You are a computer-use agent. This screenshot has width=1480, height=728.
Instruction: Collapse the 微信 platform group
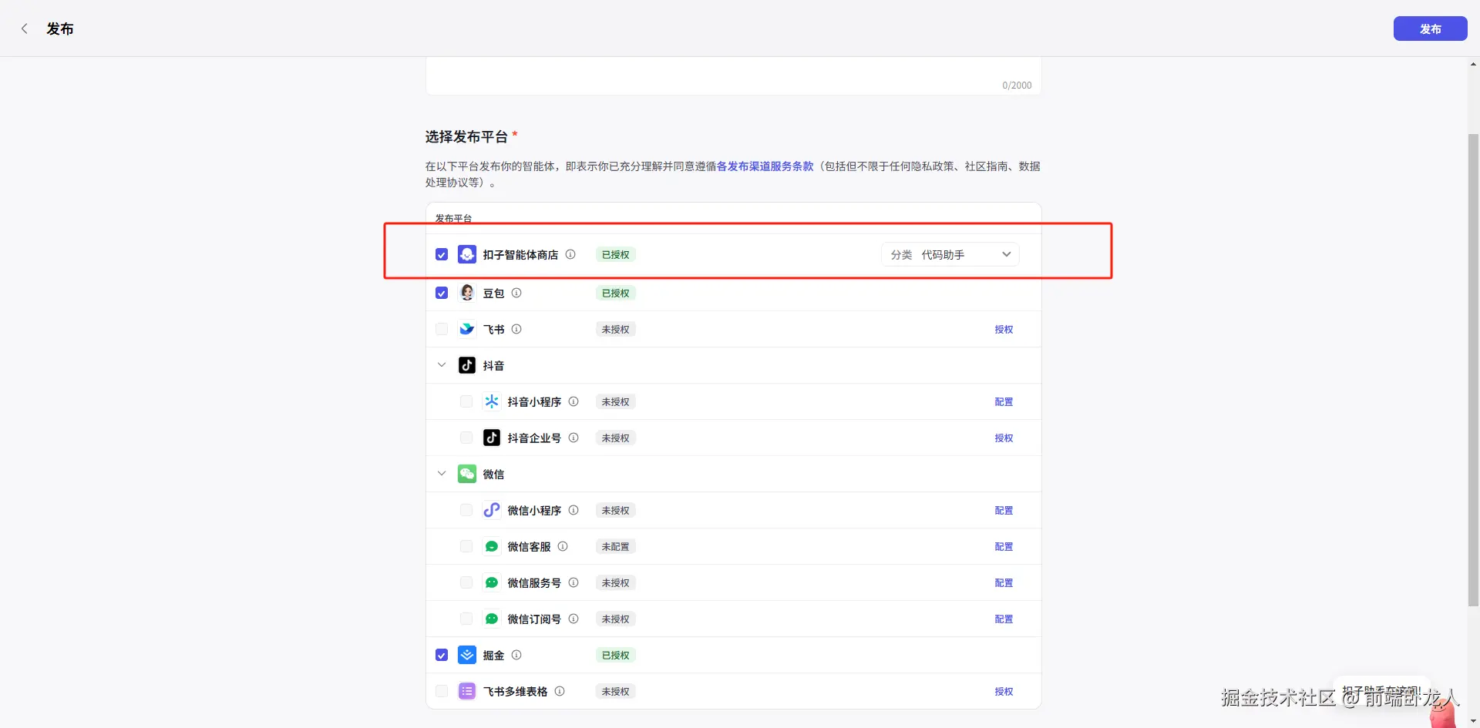click(442, 474)
